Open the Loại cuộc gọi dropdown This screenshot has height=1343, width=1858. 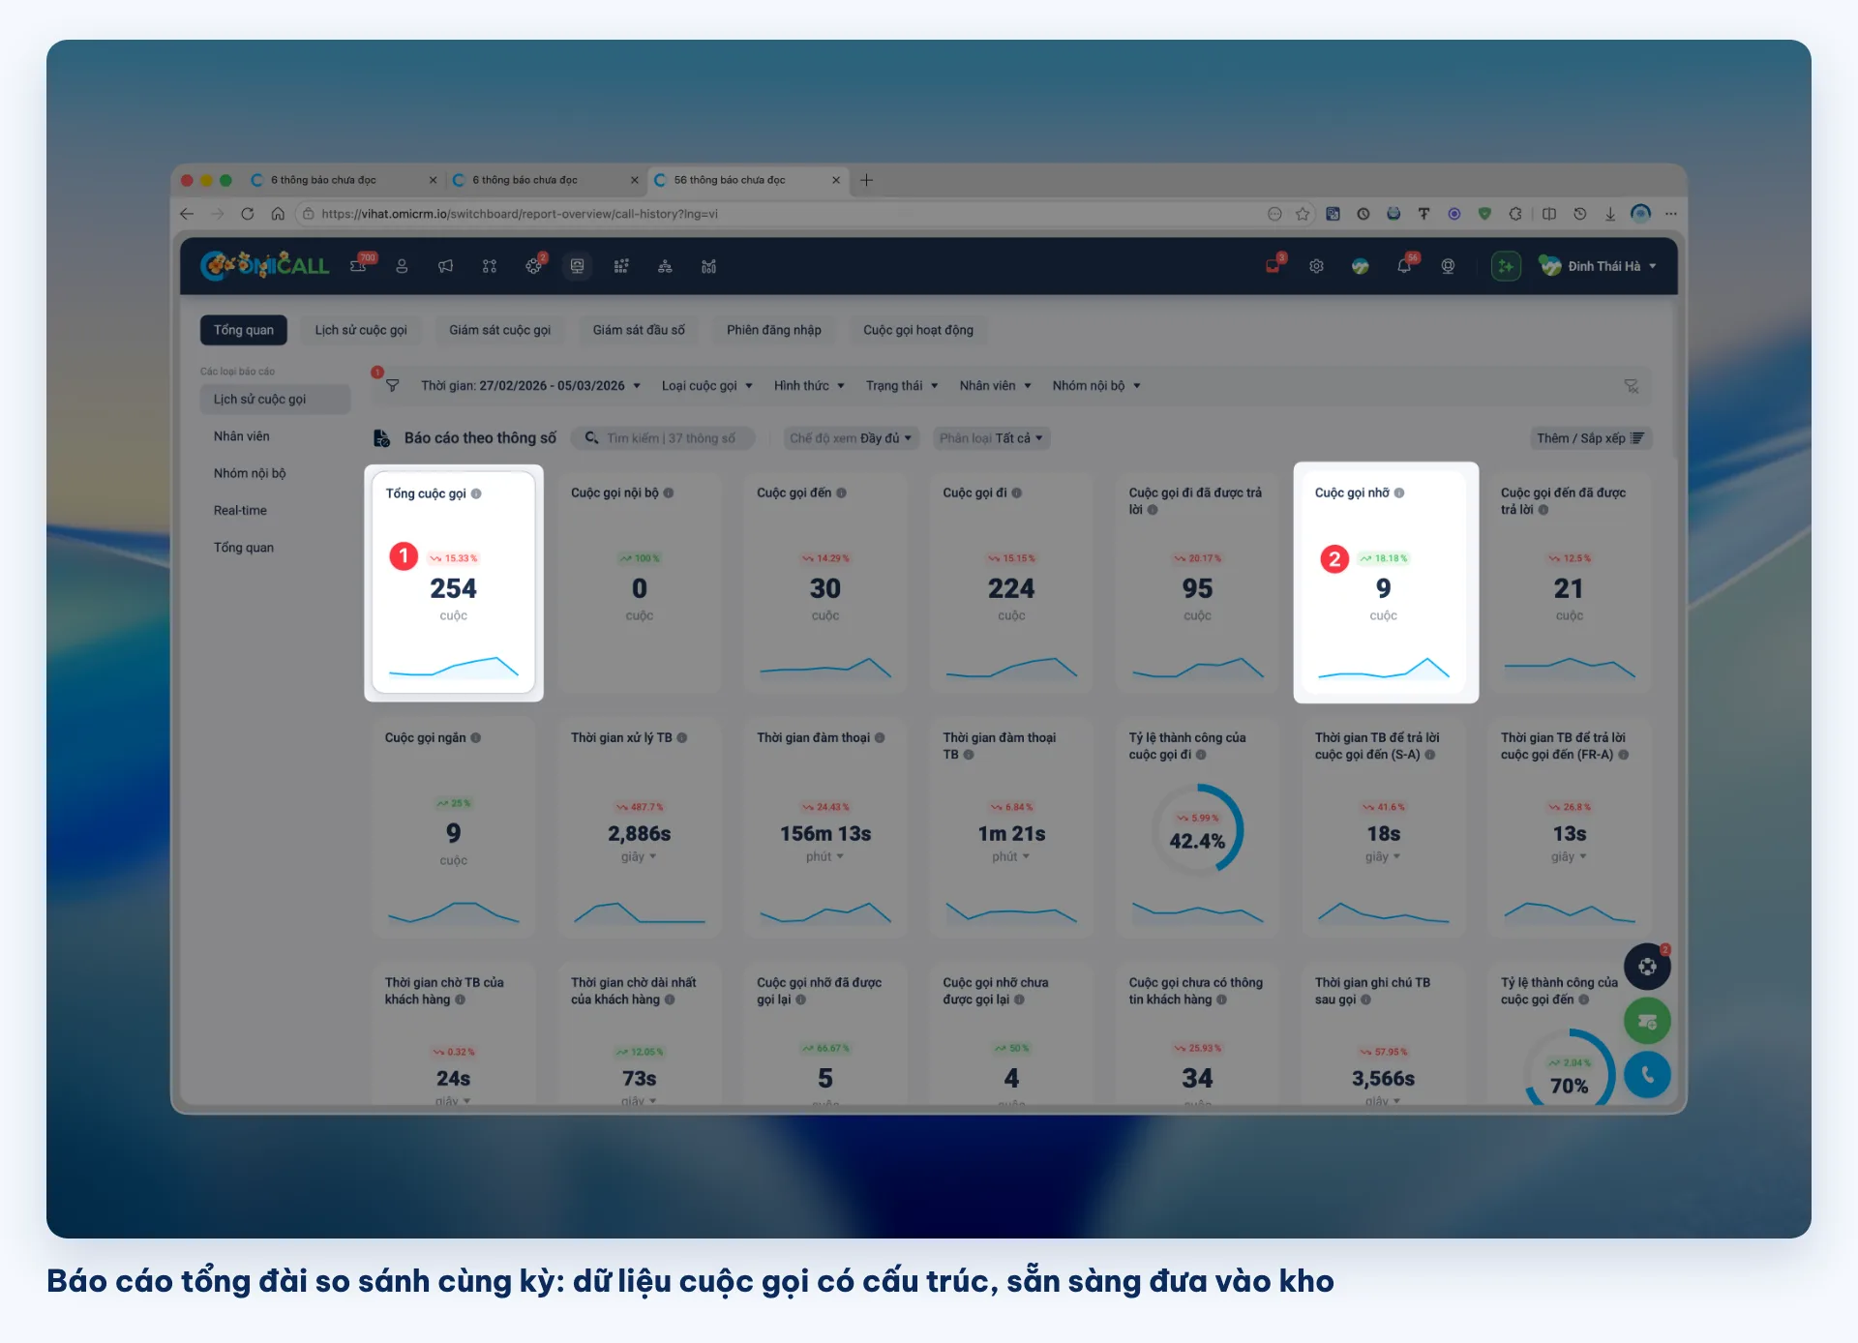(x=706, y=385)
